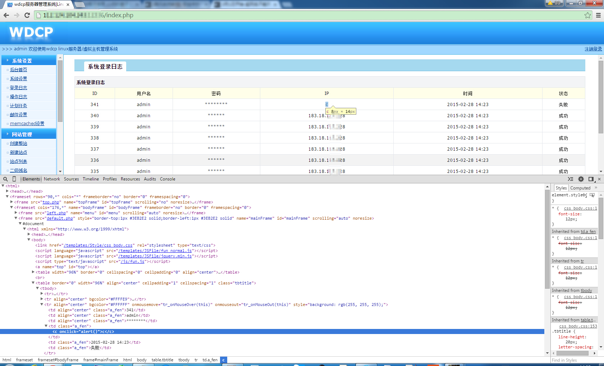Collapse the 网站管理 sidebar section

[x=29, y=134]
